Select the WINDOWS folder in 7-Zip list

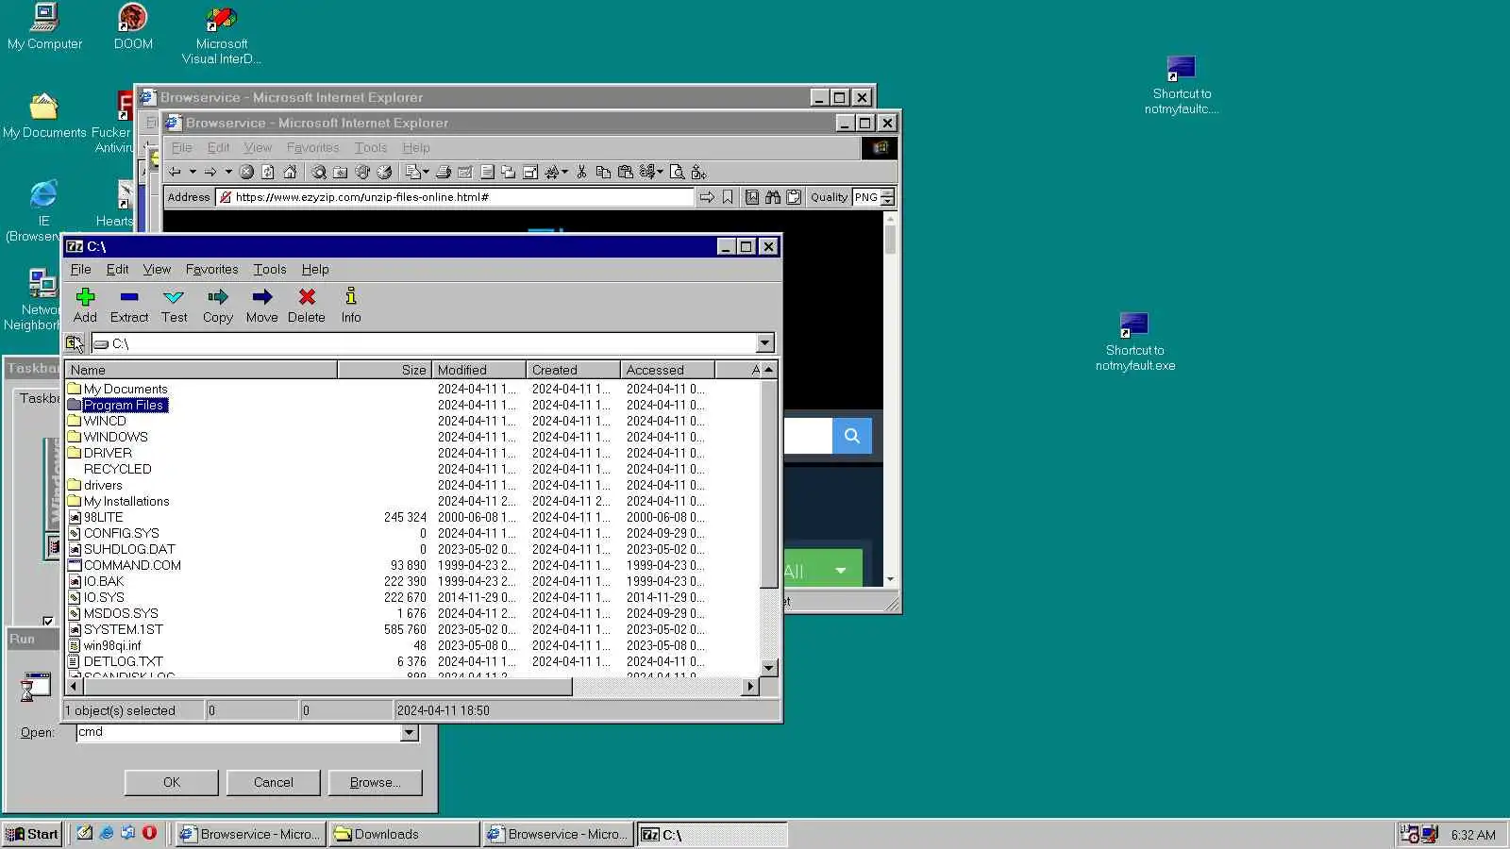(x=116, y=437)
